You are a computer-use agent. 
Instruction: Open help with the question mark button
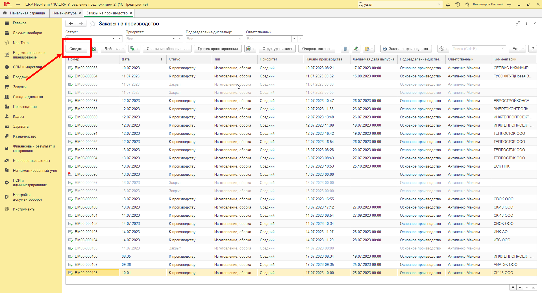click(532, 49)
